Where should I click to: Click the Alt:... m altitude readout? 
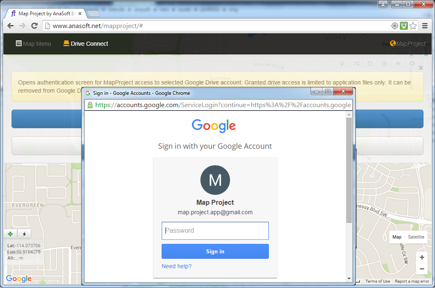click(15, 258)
